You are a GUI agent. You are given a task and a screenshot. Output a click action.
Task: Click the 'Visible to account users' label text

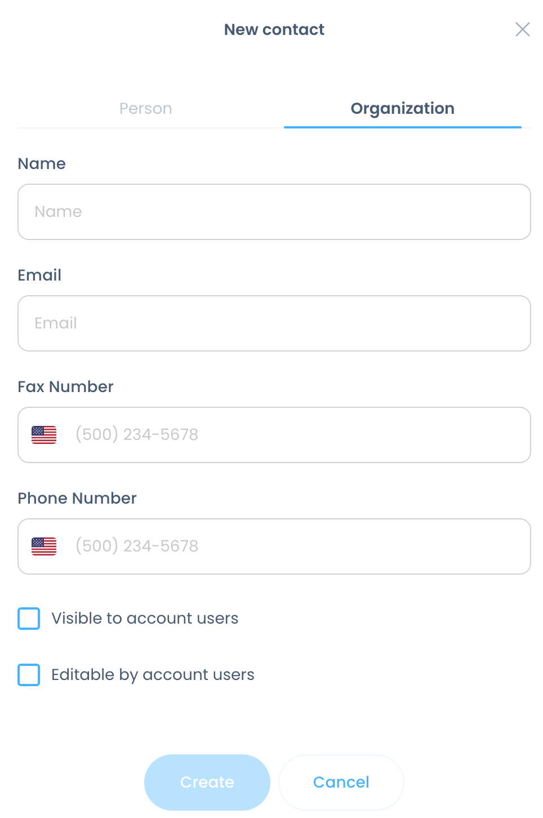145,619
